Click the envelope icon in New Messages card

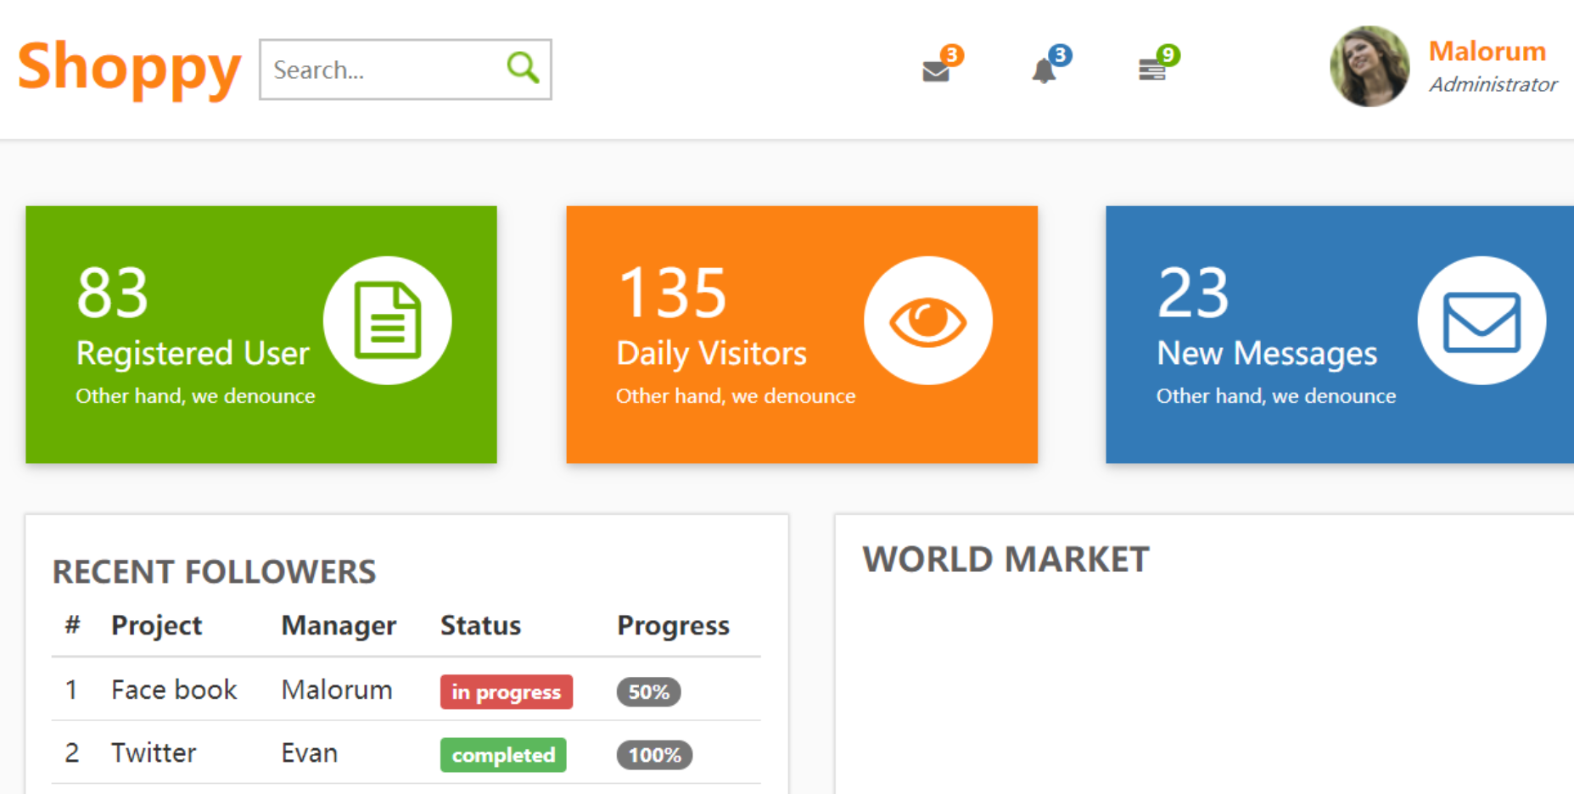click(x=1482, y=321)
